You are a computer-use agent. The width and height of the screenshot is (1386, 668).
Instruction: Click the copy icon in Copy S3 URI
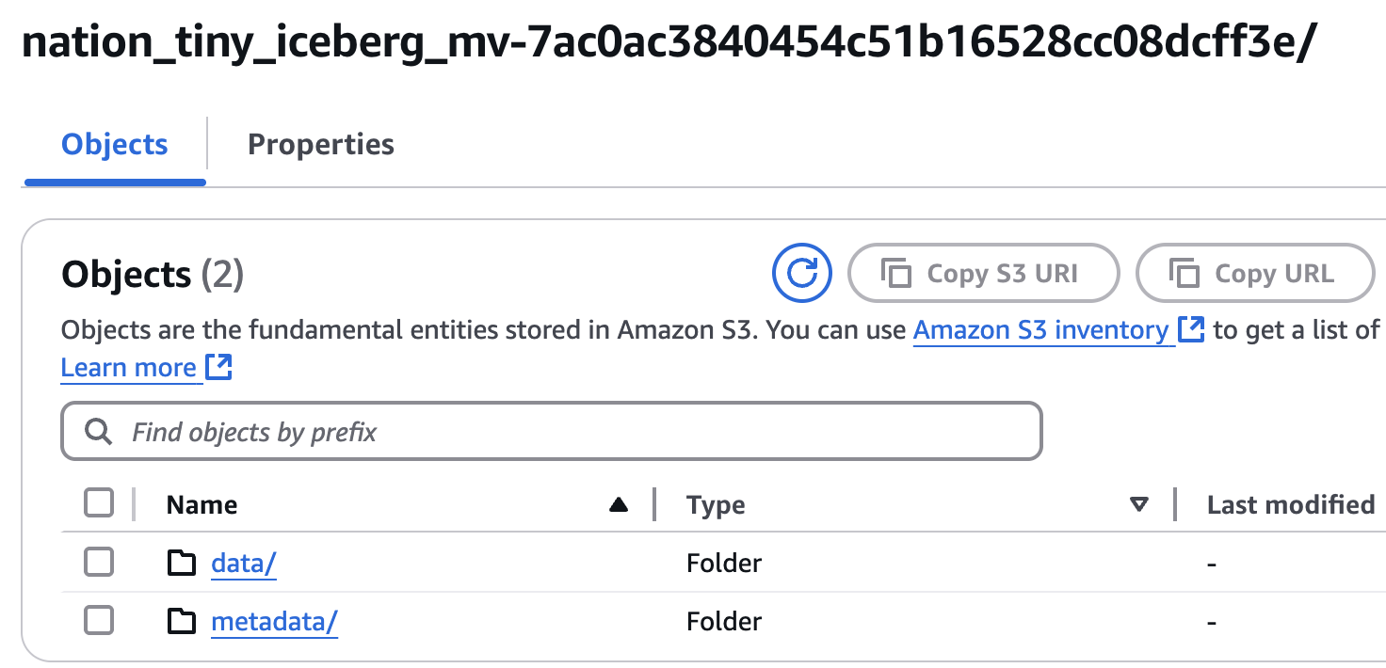tap(896, 274)
